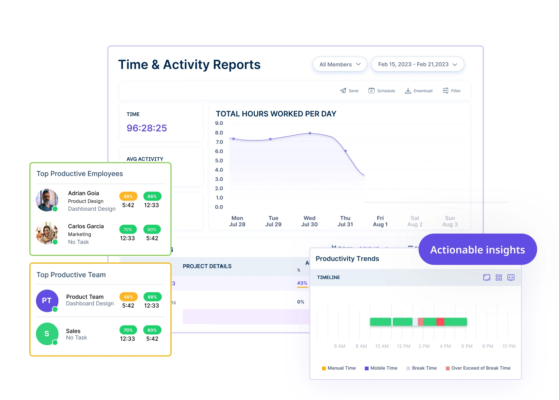Click the timeline embed code icon

511,278
